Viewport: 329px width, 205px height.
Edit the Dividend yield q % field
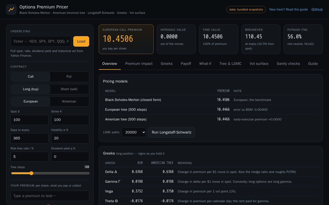[x=70, y=157]
